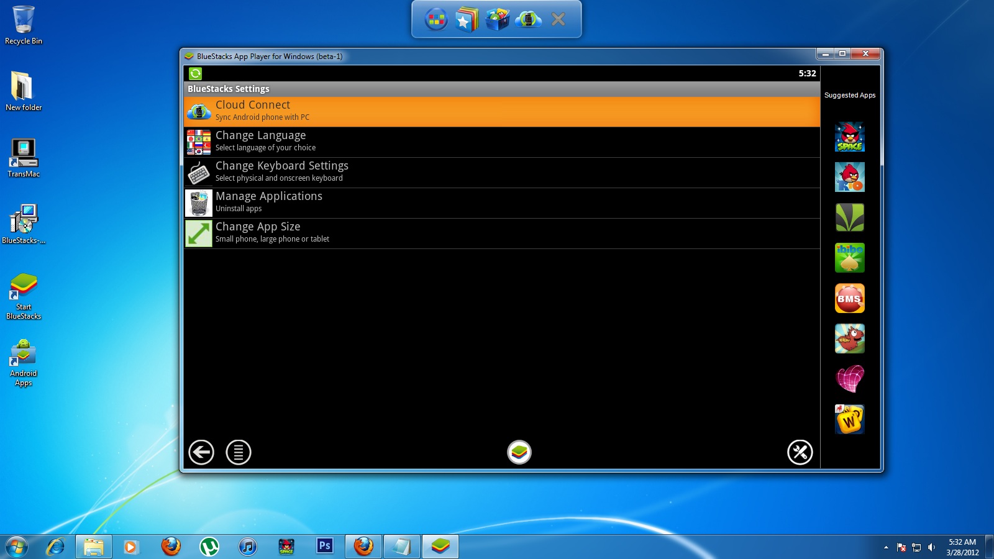Open suggested Words W tile app
This screenshot has height=559, width=994.
pyautogui.click(x=850, y=419)
